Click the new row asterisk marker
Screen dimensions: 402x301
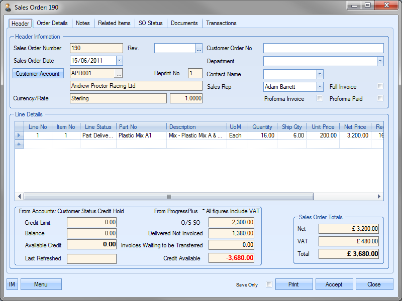[20, 144]
